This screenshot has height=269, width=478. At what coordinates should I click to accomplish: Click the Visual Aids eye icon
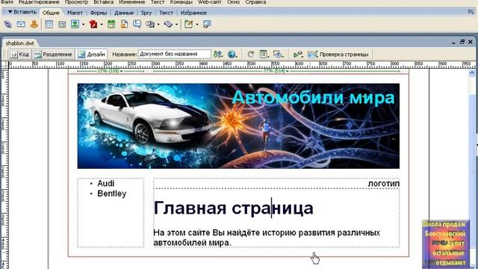(x=278, y=55)
